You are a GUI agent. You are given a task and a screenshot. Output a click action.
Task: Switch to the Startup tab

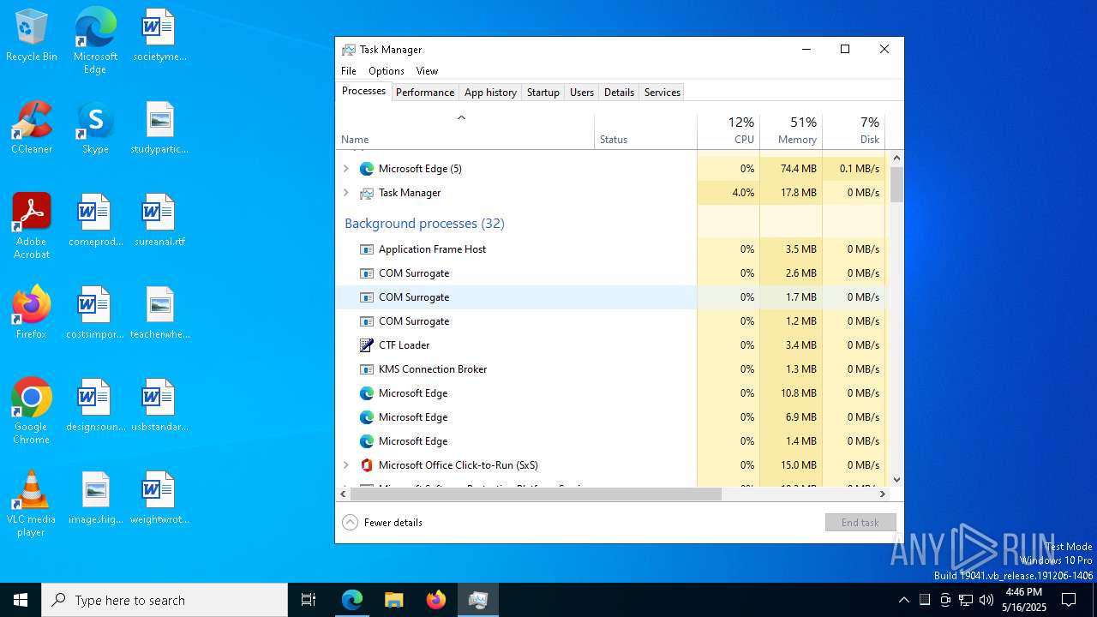pos(543,92)
